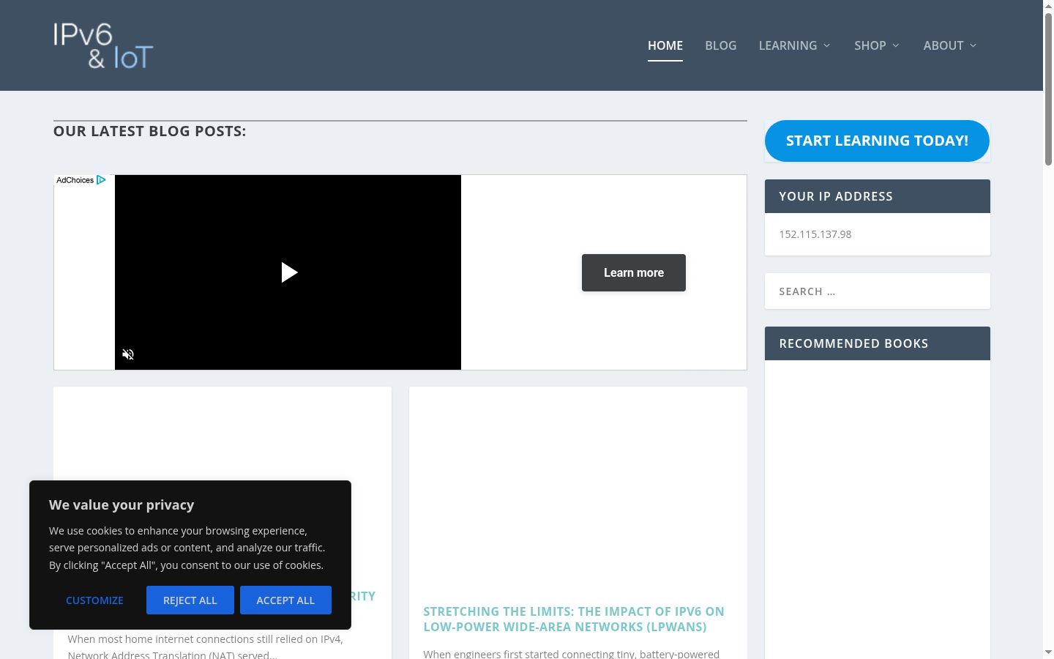The width and height of the screenshot is (1054, 659).
Task: Open the BLOG menu item
Action: click(721, 45)
